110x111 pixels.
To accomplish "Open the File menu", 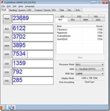I will [x=3, y=6].
